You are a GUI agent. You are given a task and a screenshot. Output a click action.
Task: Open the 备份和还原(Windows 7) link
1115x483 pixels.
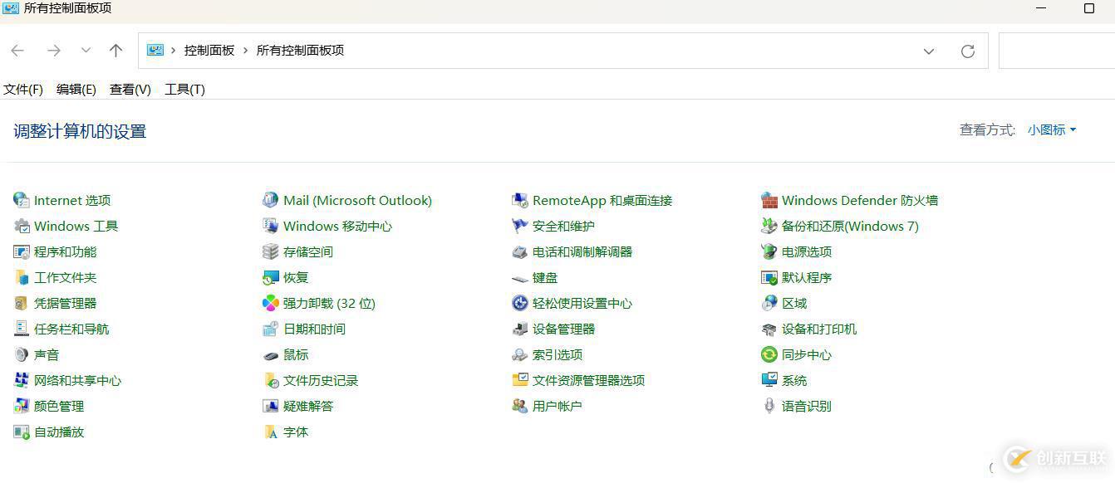[850, 226]
